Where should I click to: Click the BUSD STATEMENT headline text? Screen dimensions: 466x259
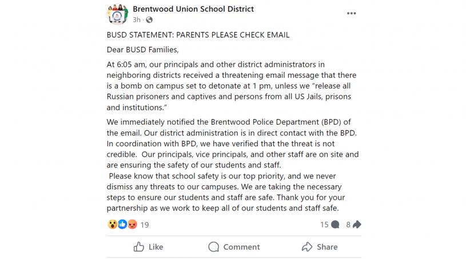pyautogui.click(x=198, y=35)
